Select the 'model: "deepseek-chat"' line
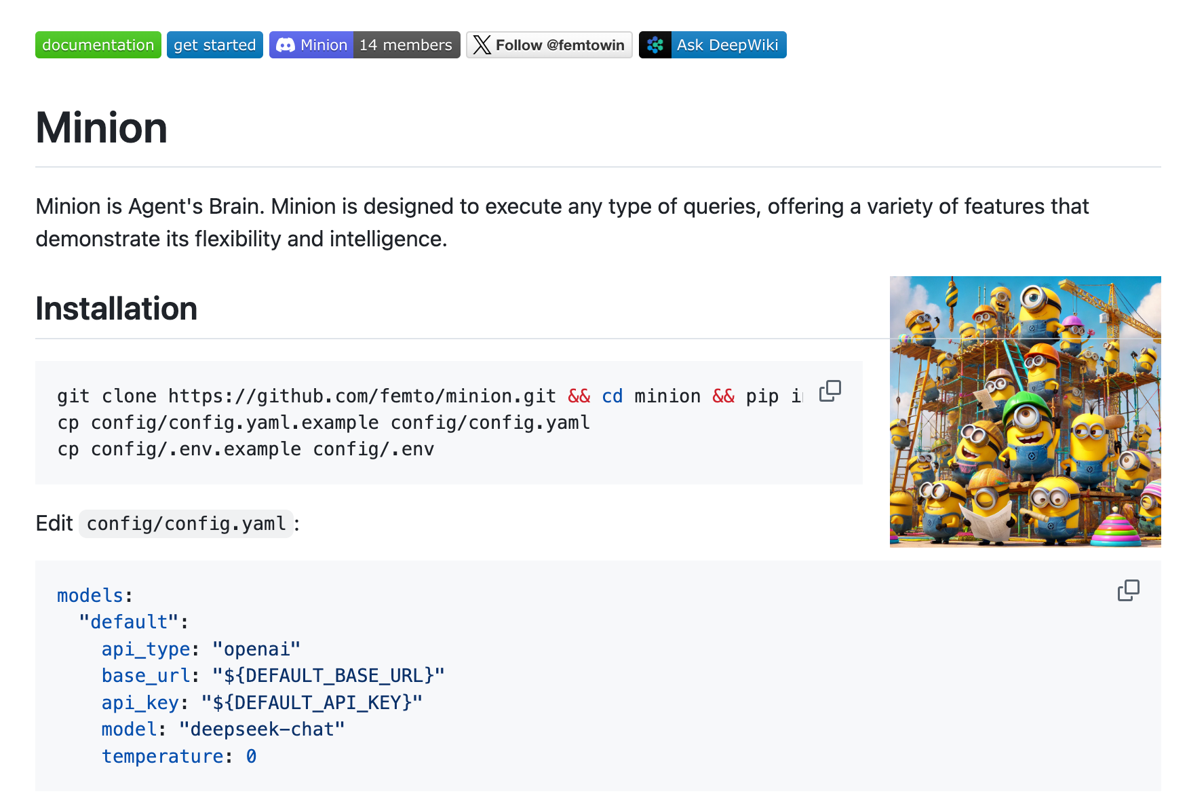The width and height of the screenshot is (1187, 798). (223, 729)
